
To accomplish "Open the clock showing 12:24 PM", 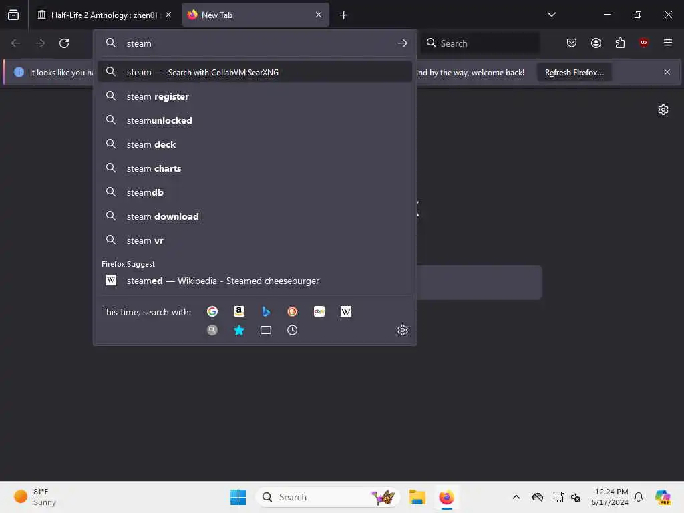I will click(x=609, y=497).
